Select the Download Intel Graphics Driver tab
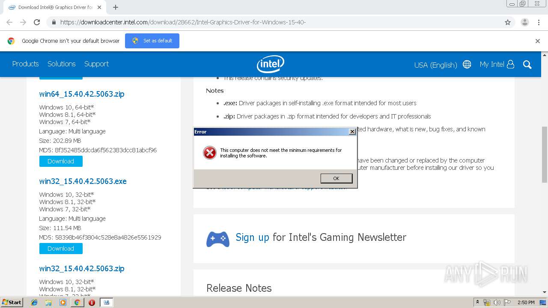The width and height of the screenshot is (548, 308). point(56,7)
